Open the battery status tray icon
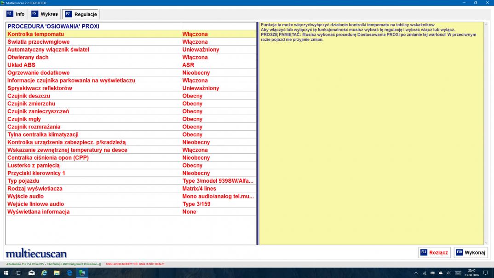The image size is (494, 278). [x=432, y=273]
